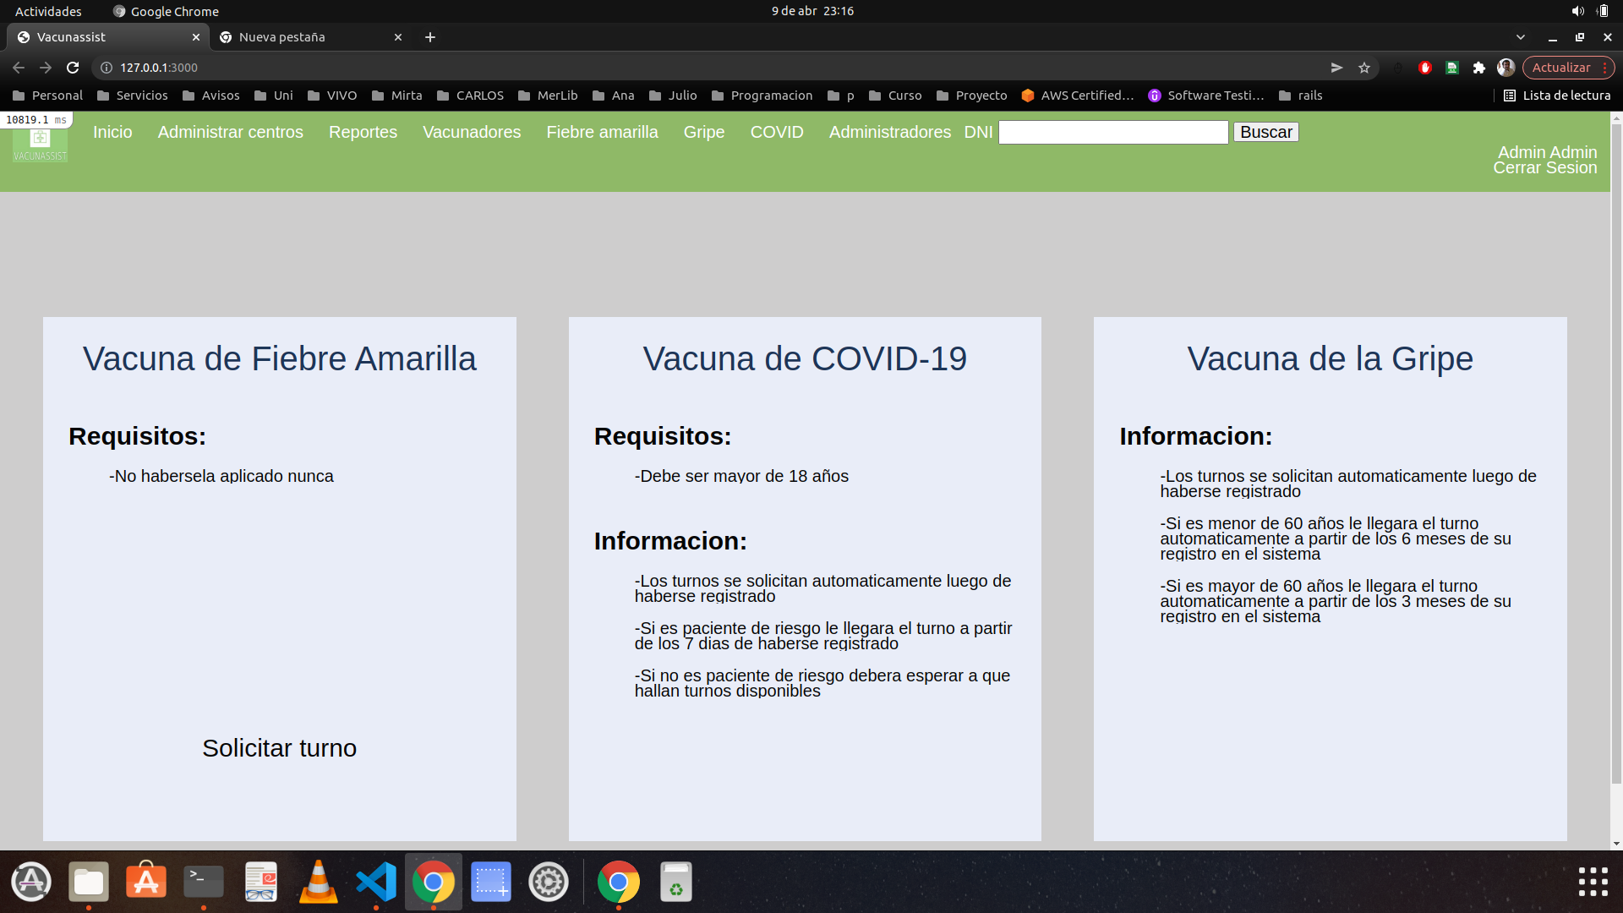Open the Chrome browser menu (three dots)
Screen dimensions: 1623x913
1605,68
